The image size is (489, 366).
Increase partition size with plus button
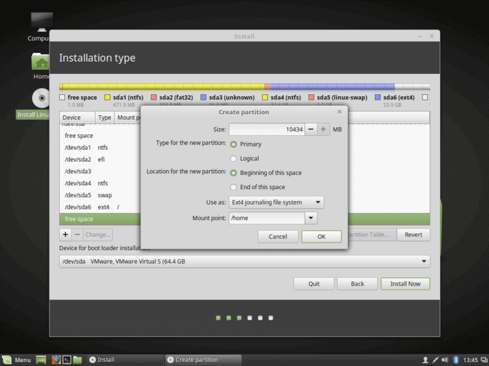tap(323, 129)
